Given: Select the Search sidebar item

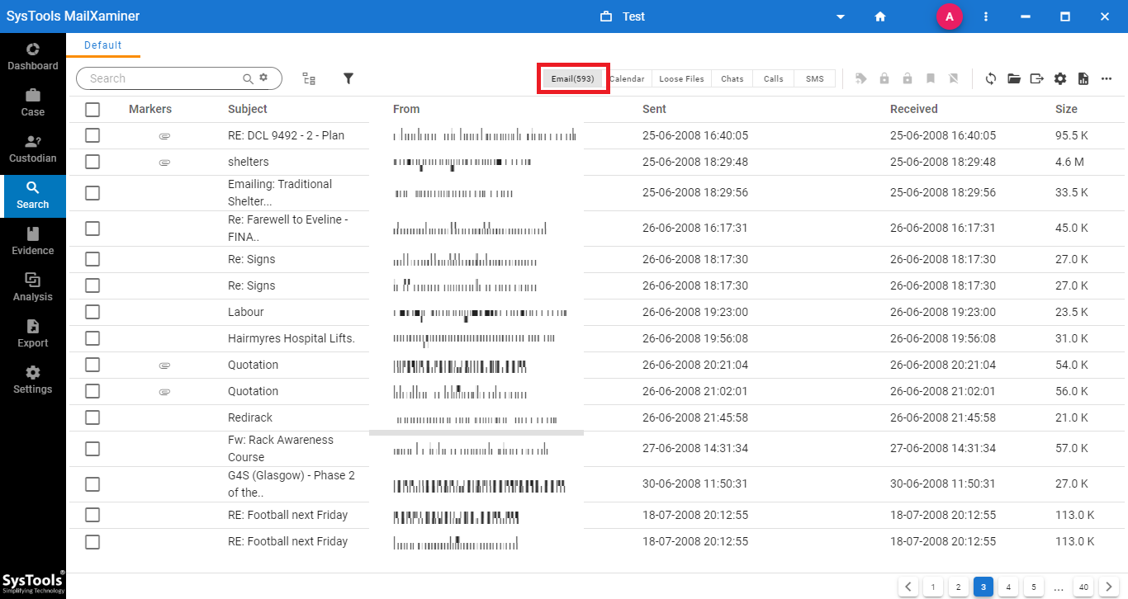Looking at the screenshot, I should tap(33, 196).
